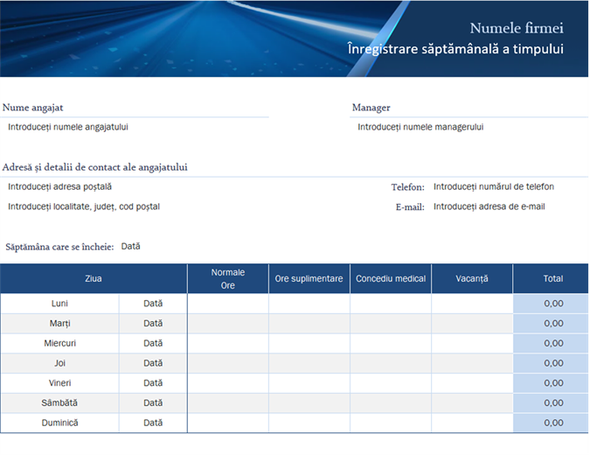Click the 'Telefon:' label
The image size is (590, 455).
click(407, 187)
